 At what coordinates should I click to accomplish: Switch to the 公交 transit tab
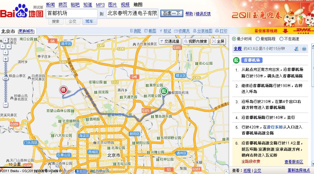[x=72, y=22]
